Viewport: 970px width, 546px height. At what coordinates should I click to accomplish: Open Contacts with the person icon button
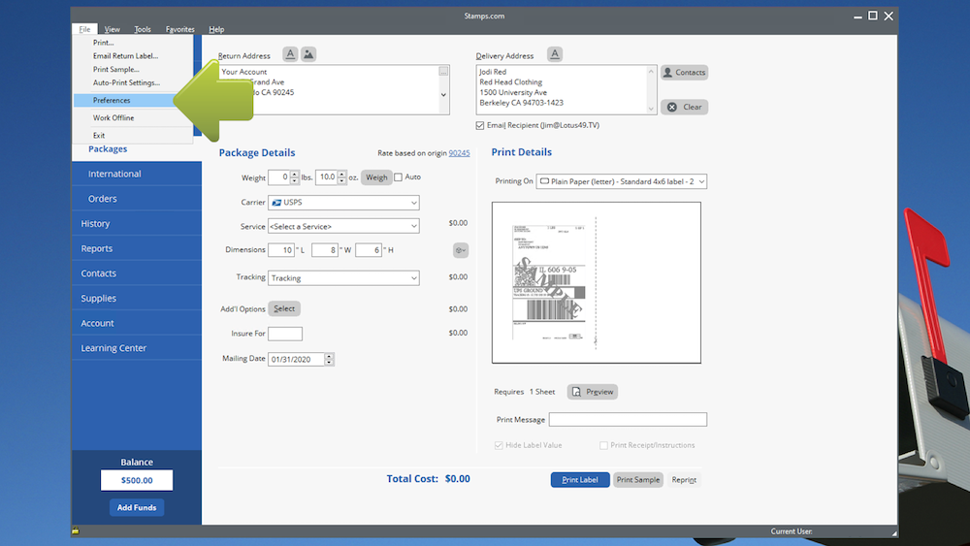coord(684,73)
